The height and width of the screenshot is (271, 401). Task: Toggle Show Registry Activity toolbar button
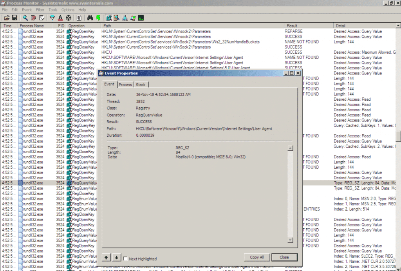[x=109, y=18]
